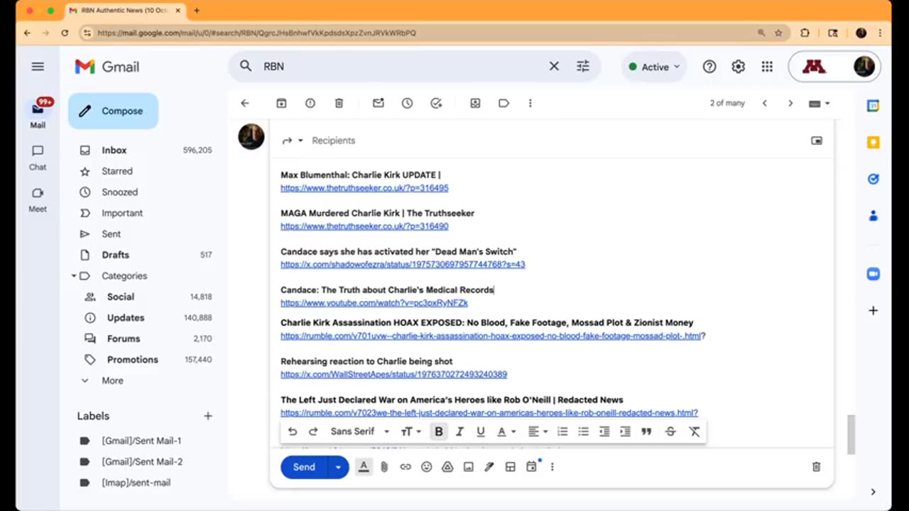Open Google Tasks in the side panel
Screen dimensions: 909x511
pos(873,179)
